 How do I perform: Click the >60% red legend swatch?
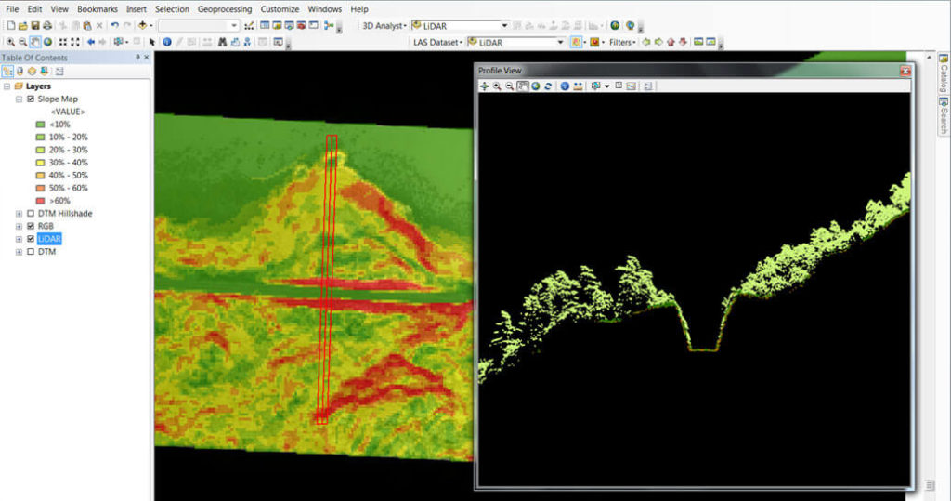coord(40,201)
